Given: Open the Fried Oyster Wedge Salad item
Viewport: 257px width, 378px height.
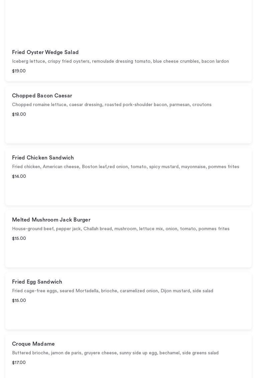Looking at the screenshot, I should pyautogui.click(x=45, y=52).
